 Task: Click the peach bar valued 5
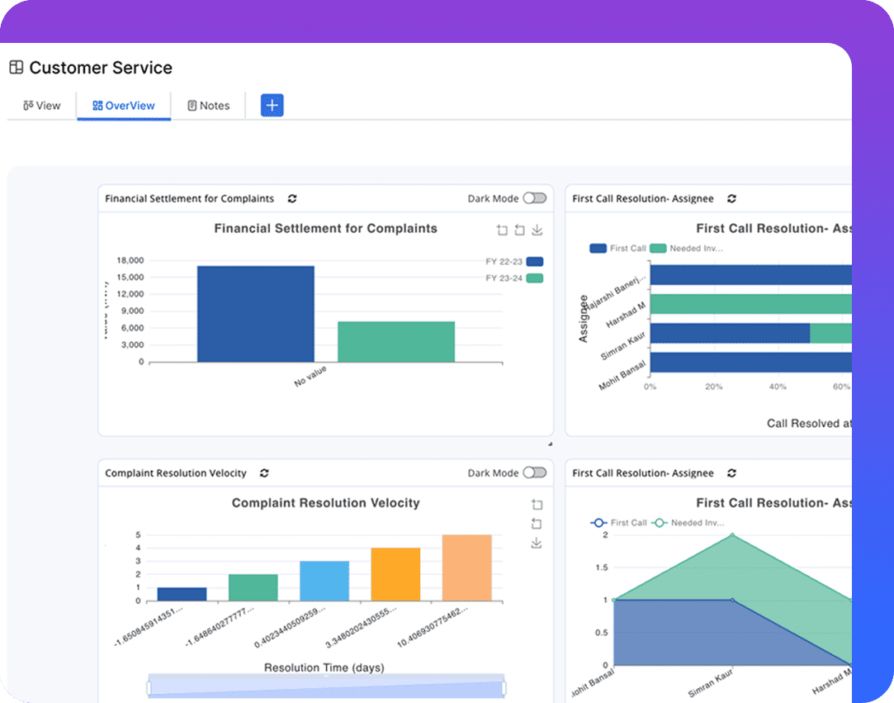pos(467,568)
